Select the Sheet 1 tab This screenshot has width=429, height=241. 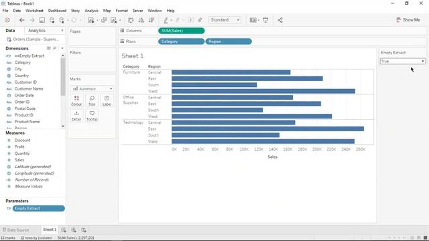[x=50, y=230]
